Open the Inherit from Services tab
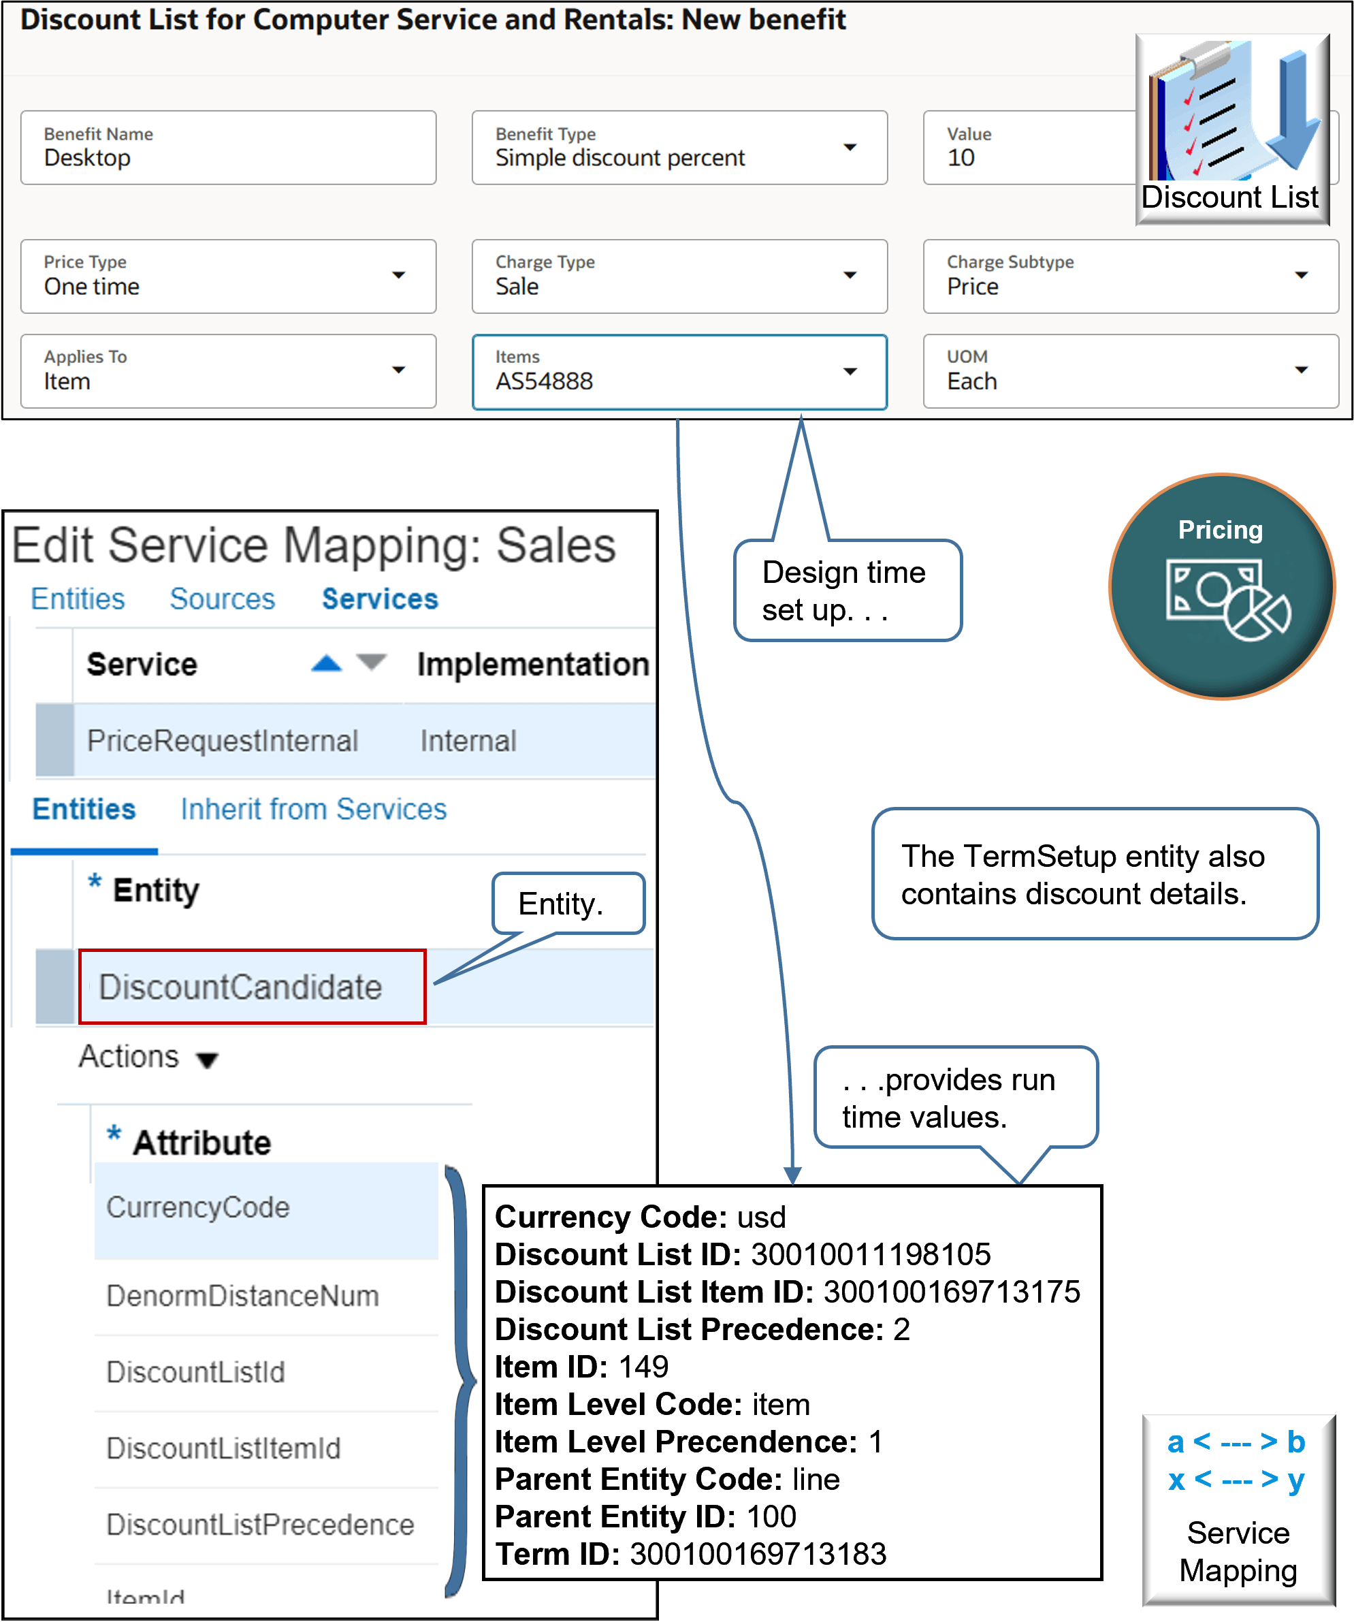This screenshot has height=1622, width=1354. coord(313,809)
